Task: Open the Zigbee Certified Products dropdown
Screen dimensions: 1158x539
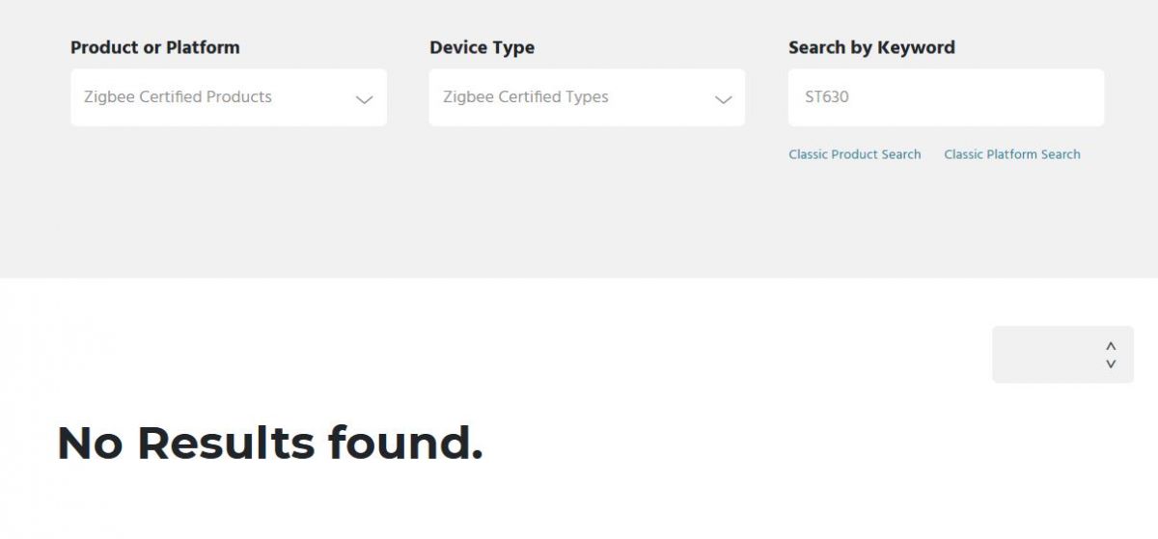Action: click(x=229, y=97)
